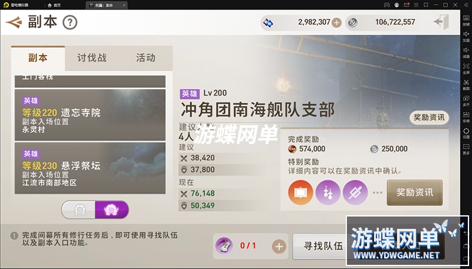The image size is (472, 269).
Task: Tap the purple earrings reward icon
Action: (x=328, y=192)
